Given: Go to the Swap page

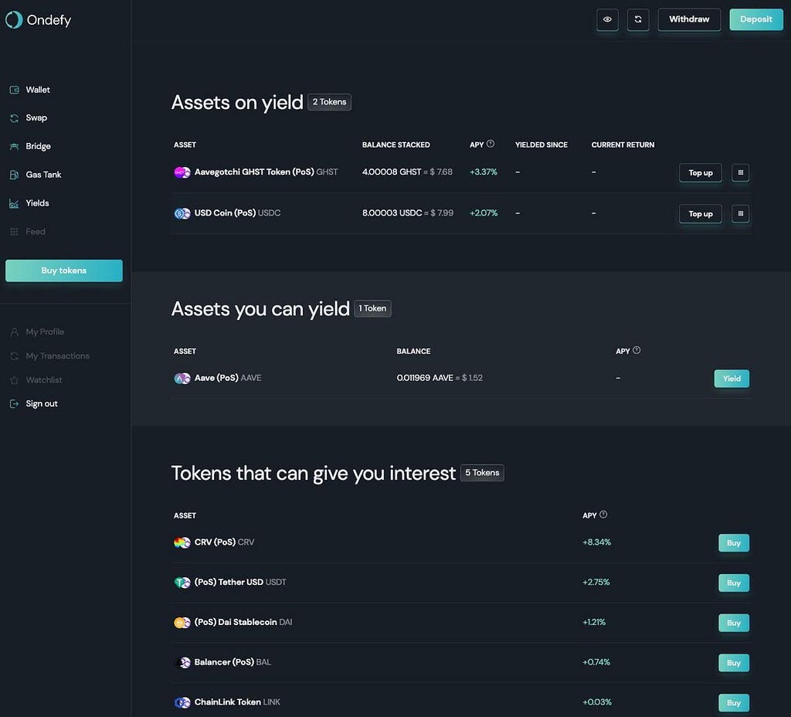Looking at the screenshot, I should [36, 118].
